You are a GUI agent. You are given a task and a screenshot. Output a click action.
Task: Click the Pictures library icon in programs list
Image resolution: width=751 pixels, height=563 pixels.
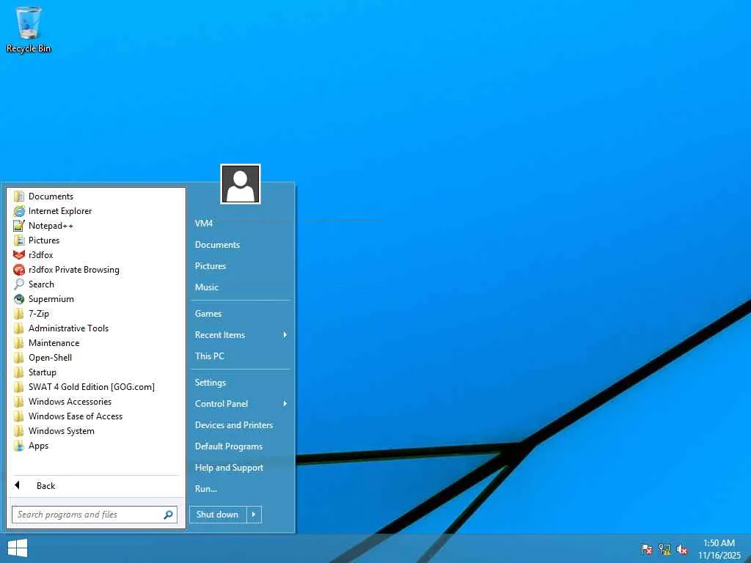click(19, 240)
